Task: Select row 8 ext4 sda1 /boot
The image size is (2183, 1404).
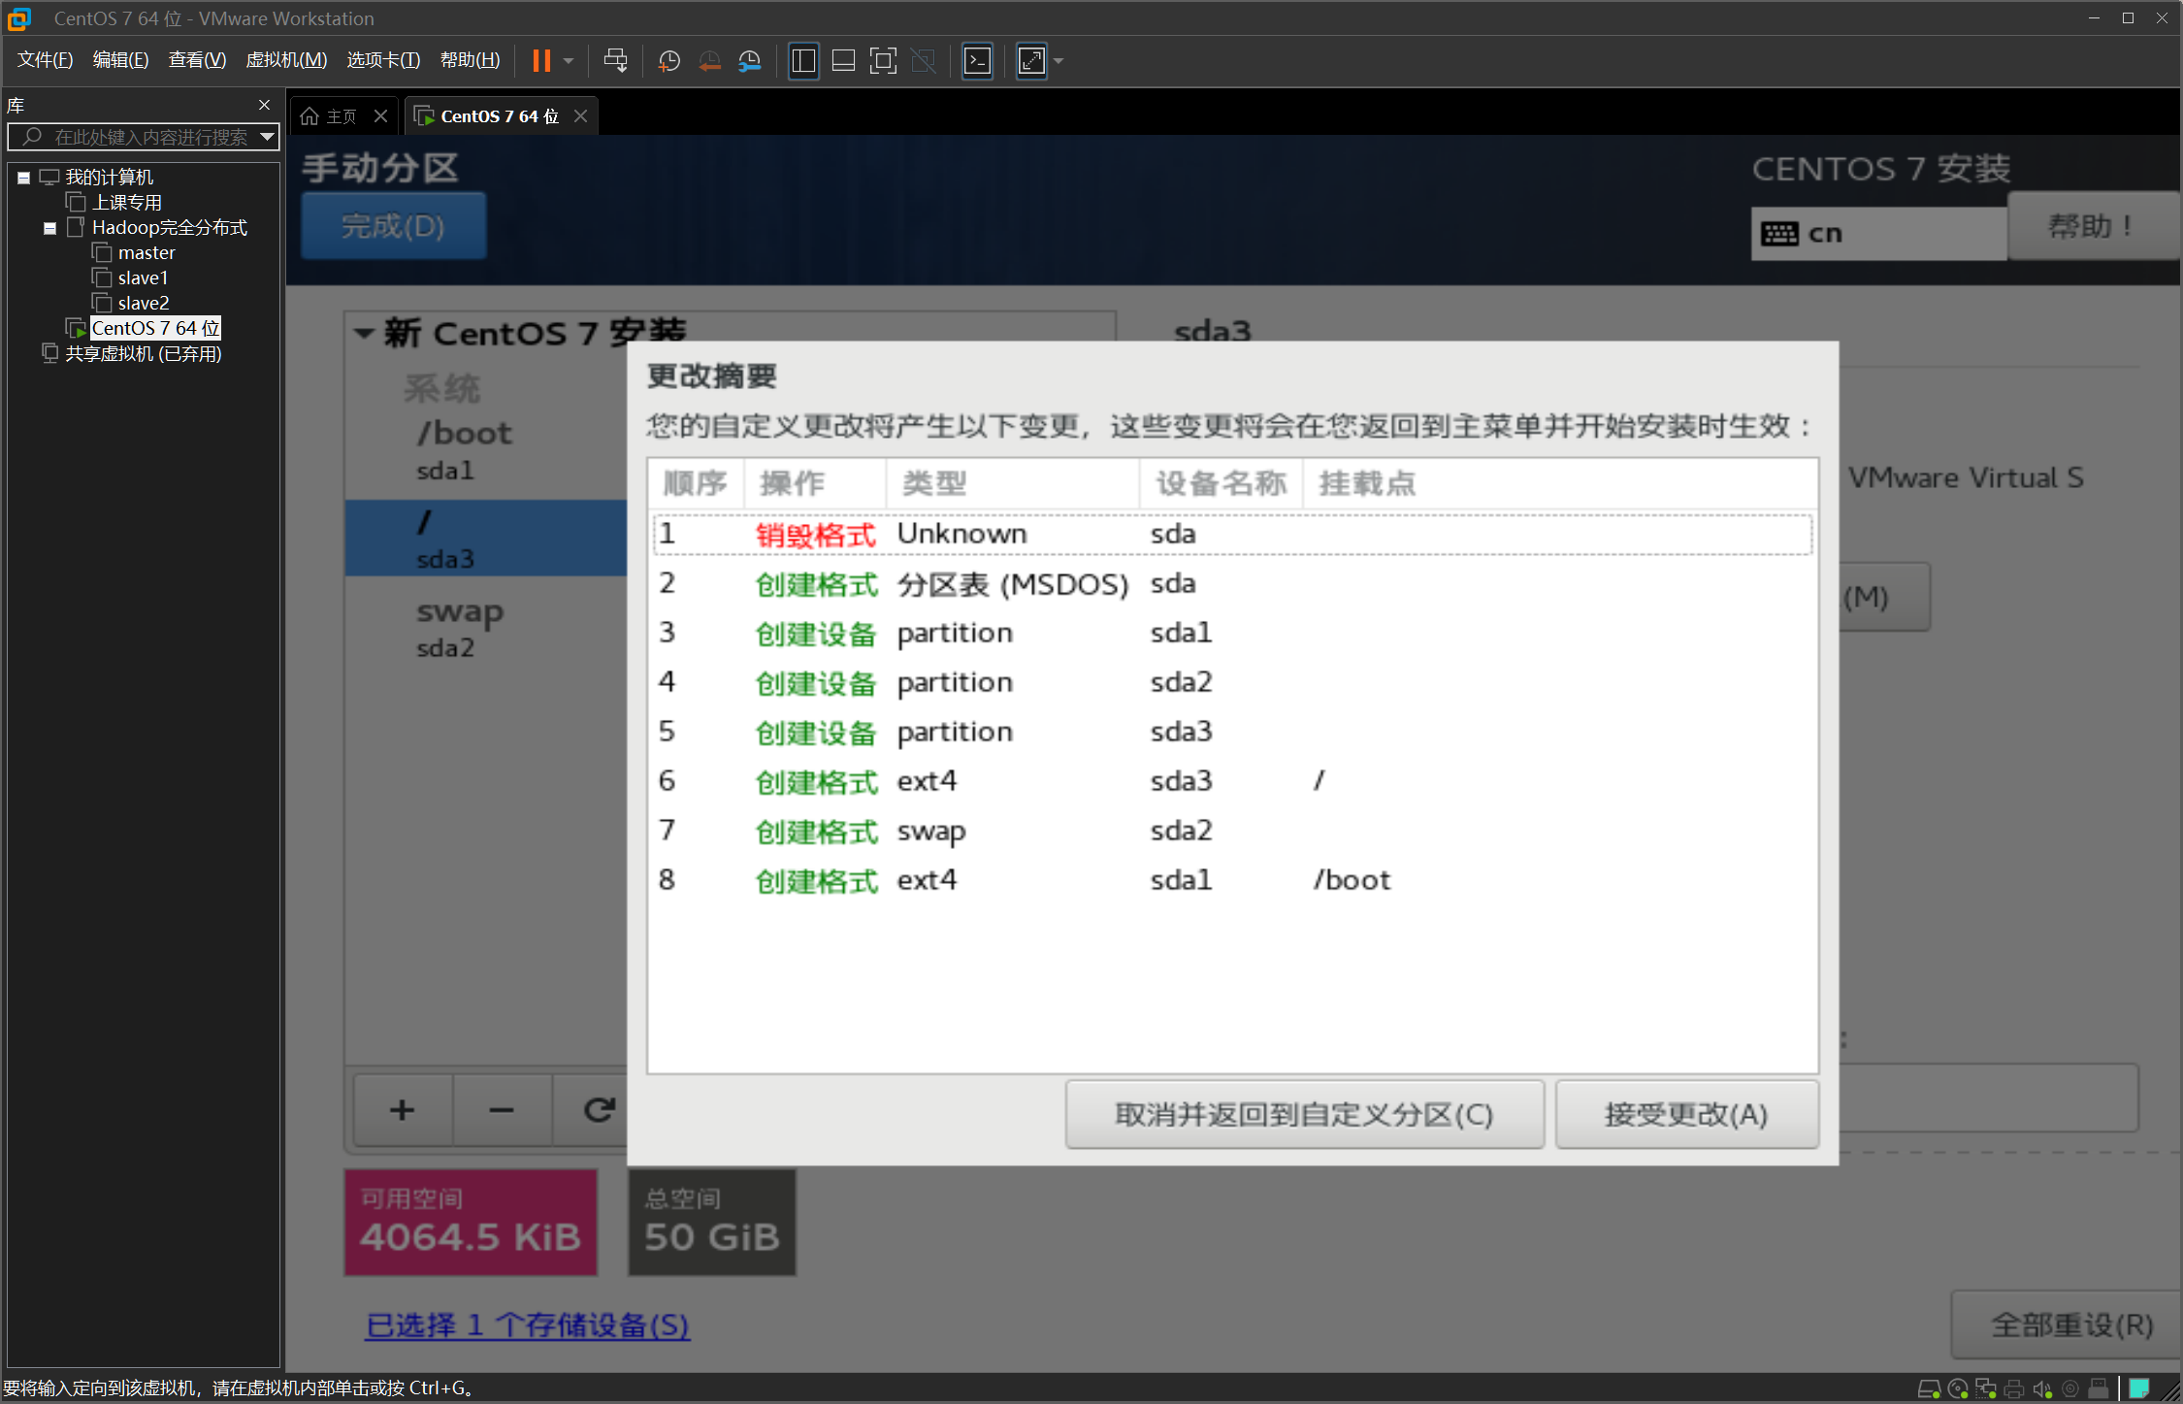Action: click(x=1232, y=881)
